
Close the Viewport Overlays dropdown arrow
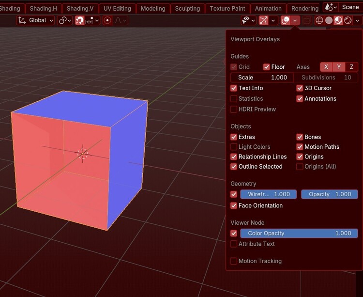coord(295,20)
